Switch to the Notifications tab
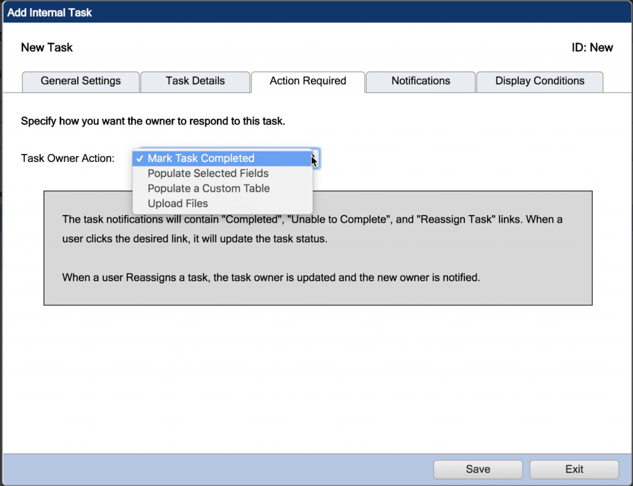Viewport: 633px width, 486px height. click(x=420, y=81)
